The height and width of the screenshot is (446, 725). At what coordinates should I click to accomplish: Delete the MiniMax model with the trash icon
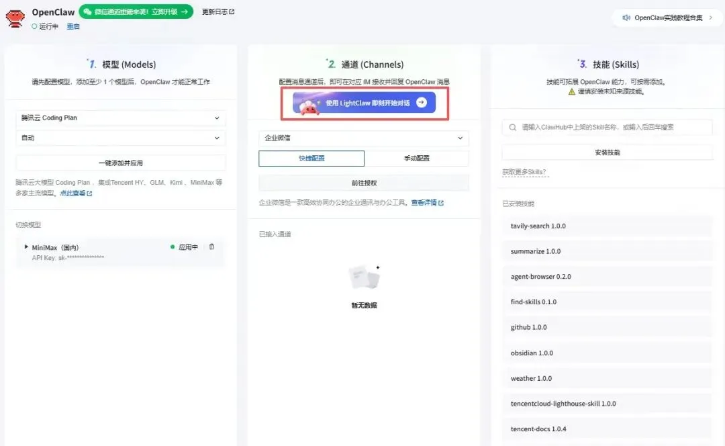[x=211, y=247]
